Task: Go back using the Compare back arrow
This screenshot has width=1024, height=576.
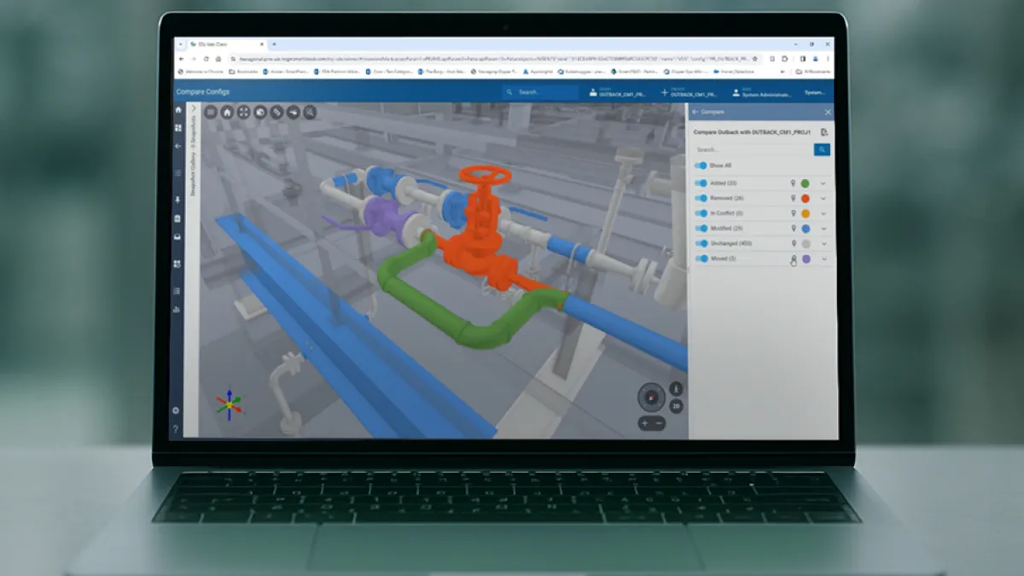Action: (695, 112)
